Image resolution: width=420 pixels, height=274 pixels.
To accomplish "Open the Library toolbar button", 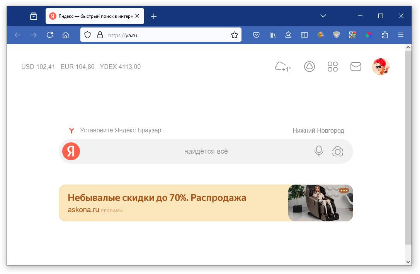I will [272, 35].
